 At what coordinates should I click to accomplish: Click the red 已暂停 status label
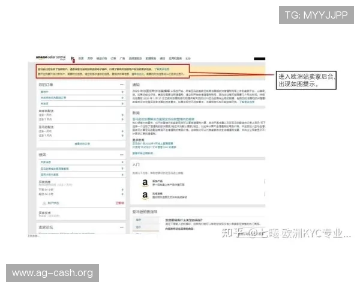pyautogui.click(x=120, y=203)
